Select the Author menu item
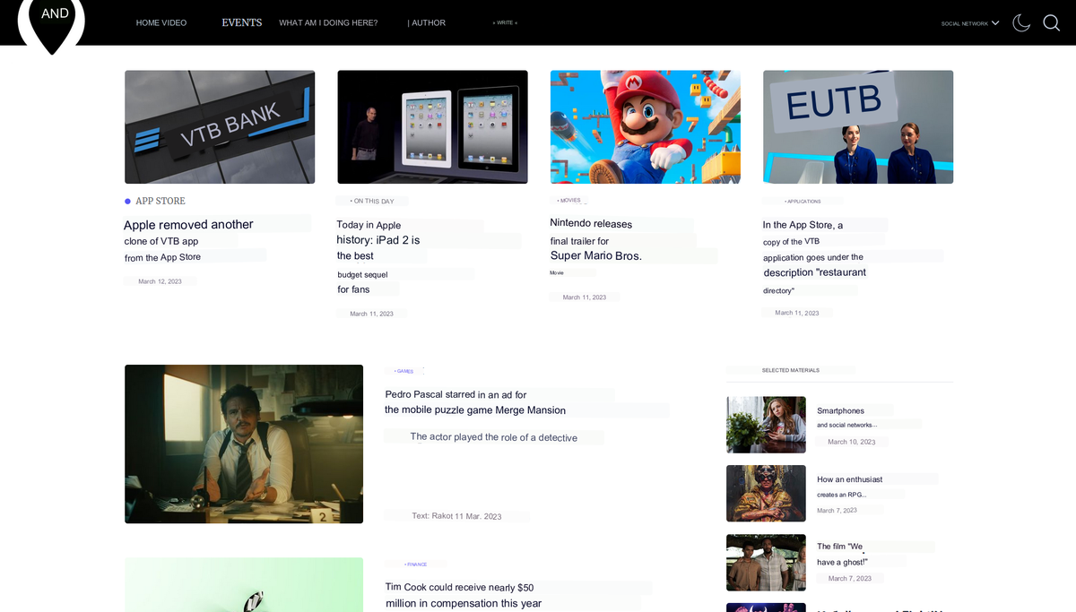Viewport: 1076px width, 612px height. coord(427,22)
